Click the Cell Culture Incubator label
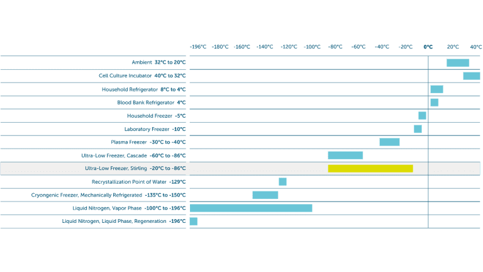The height and width of the screenshot is (272, 483). click(142, 76)
